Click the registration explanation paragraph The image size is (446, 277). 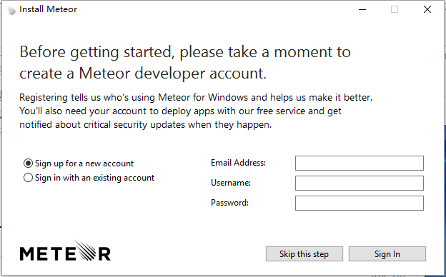point(196,111)
